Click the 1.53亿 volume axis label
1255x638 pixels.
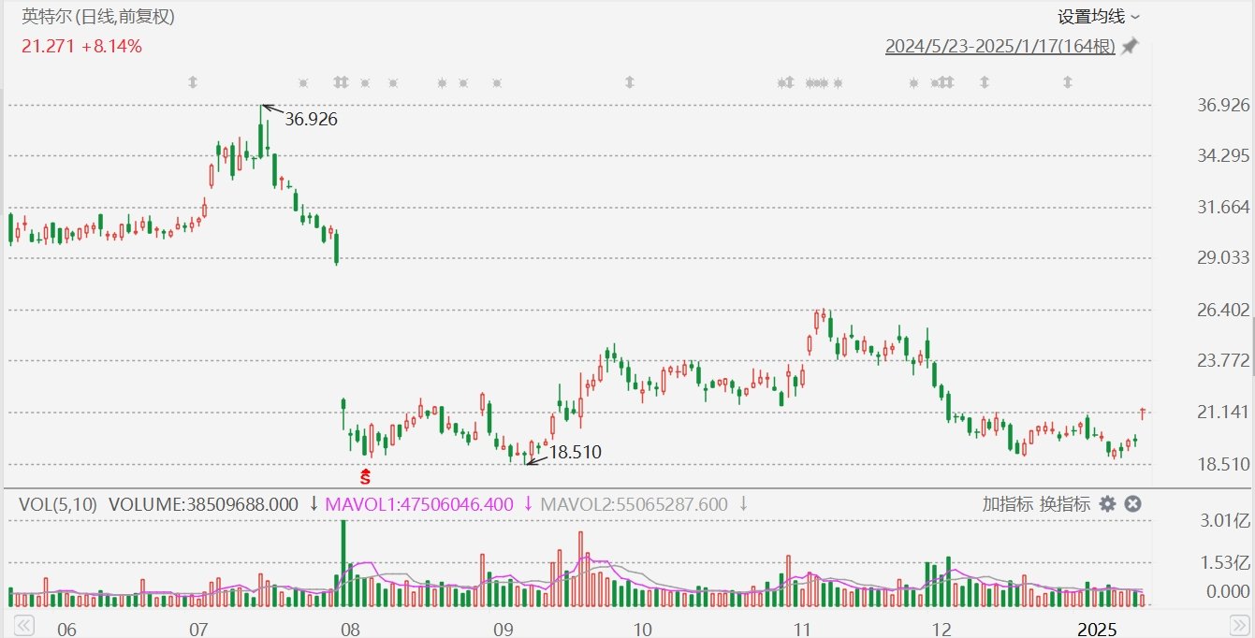pos(1228,562)
